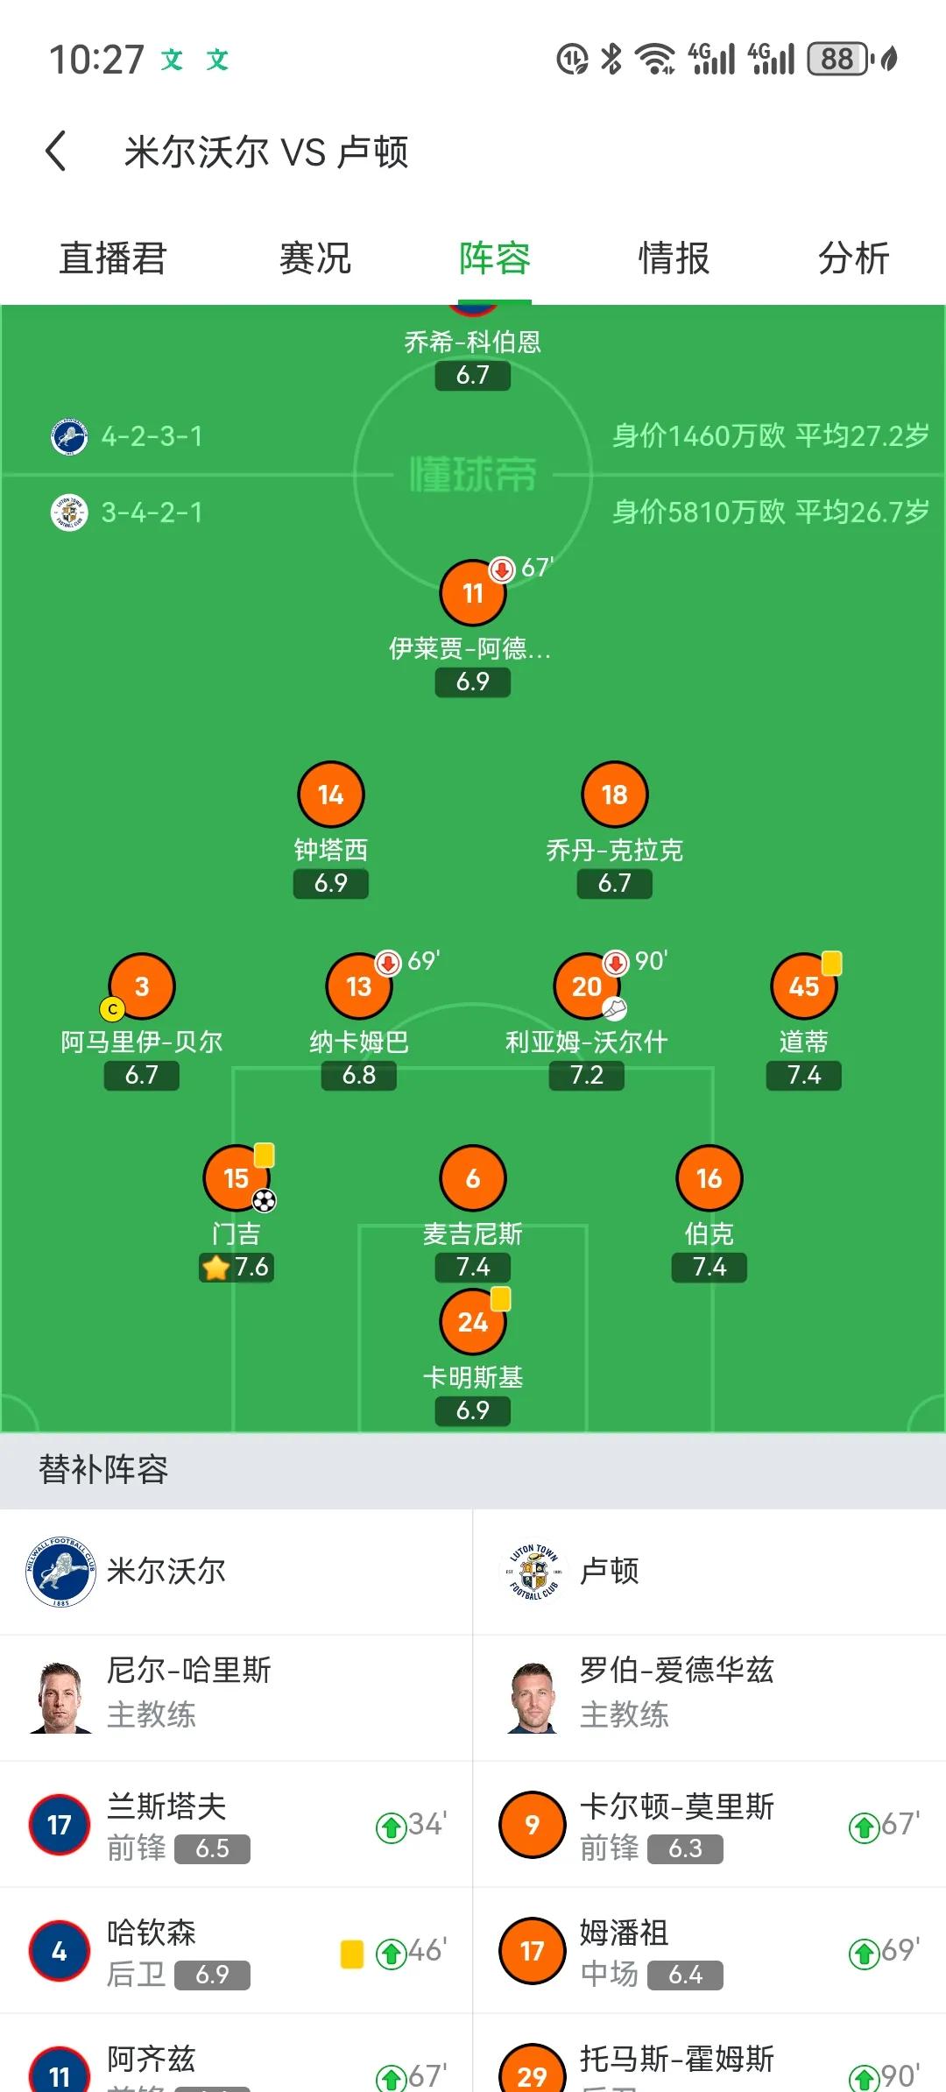Select player number 14 钟塔西
946x2092 pixels.
[331, 795]
